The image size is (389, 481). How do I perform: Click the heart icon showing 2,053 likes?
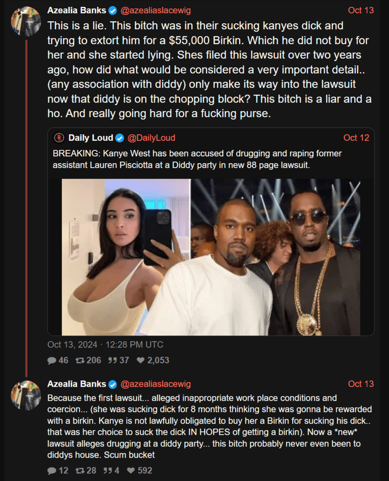click(x=140, y=360)
